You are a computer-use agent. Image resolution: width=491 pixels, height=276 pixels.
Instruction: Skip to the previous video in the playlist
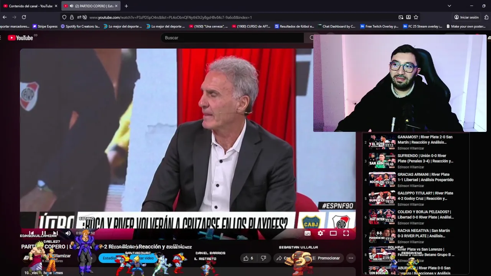point(31,233)
